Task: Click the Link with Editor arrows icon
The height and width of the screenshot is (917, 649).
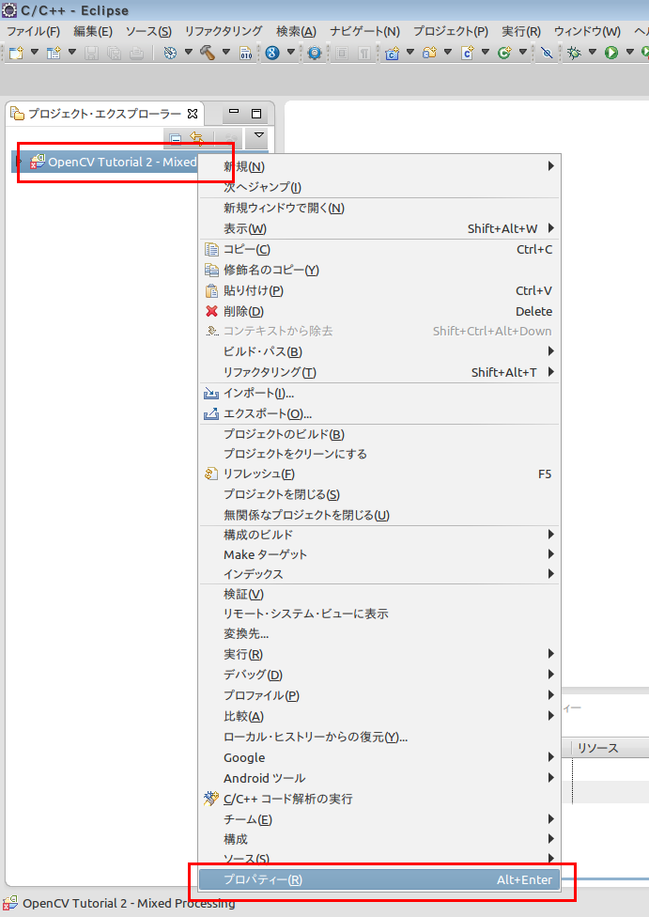Action: [x=196, y=138]
